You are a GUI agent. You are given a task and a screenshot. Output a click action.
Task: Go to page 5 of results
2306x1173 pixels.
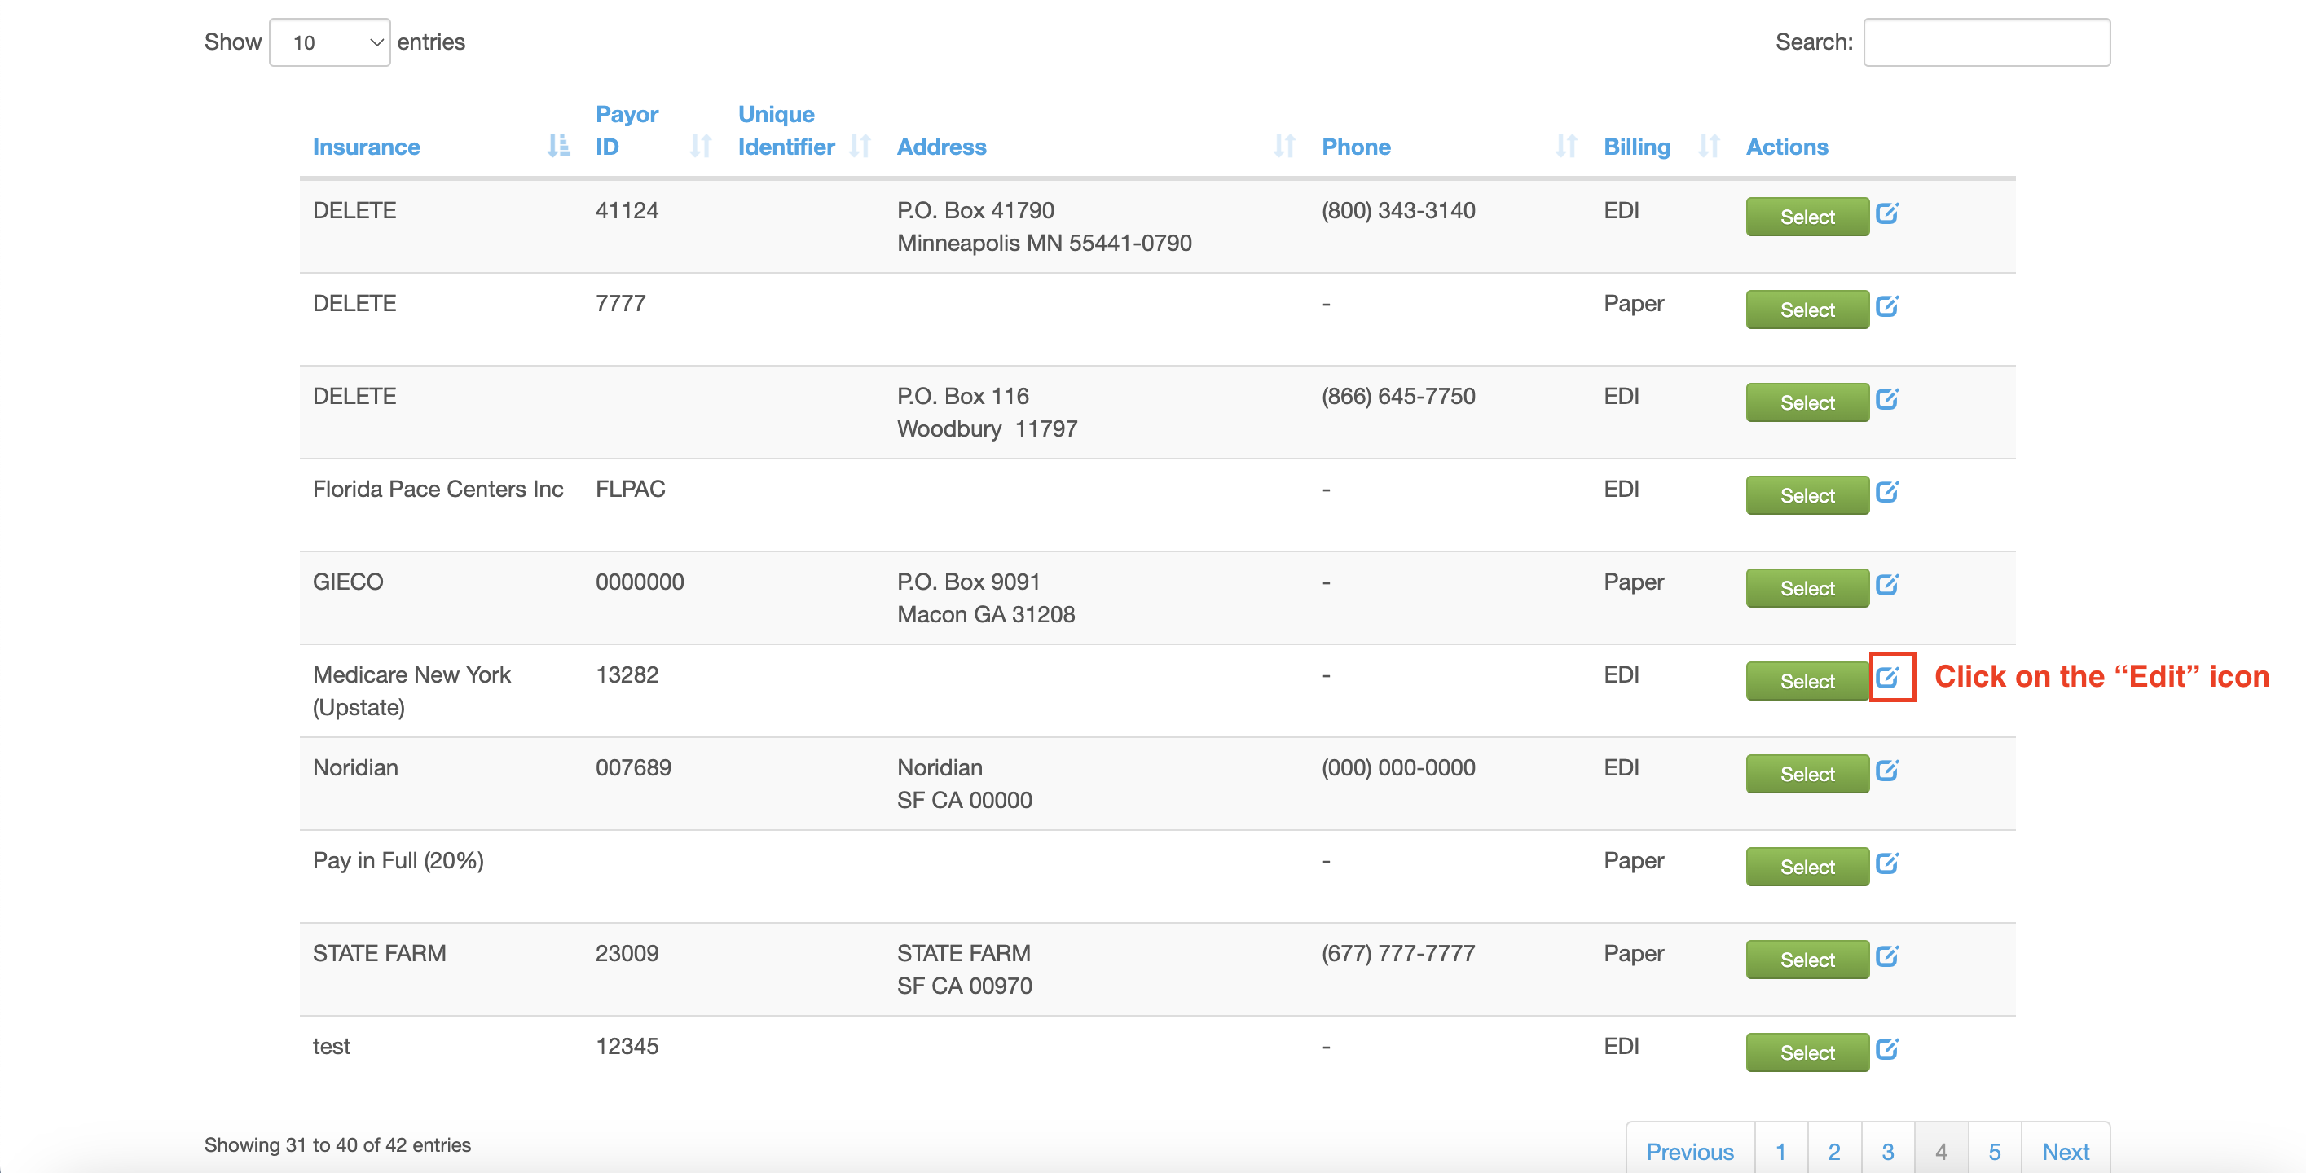coord(1995,1151)
